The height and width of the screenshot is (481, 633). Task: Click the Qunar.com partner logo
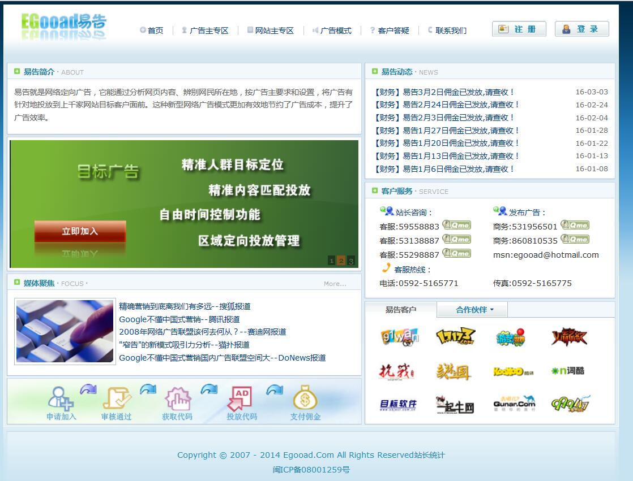pos(514,404)
